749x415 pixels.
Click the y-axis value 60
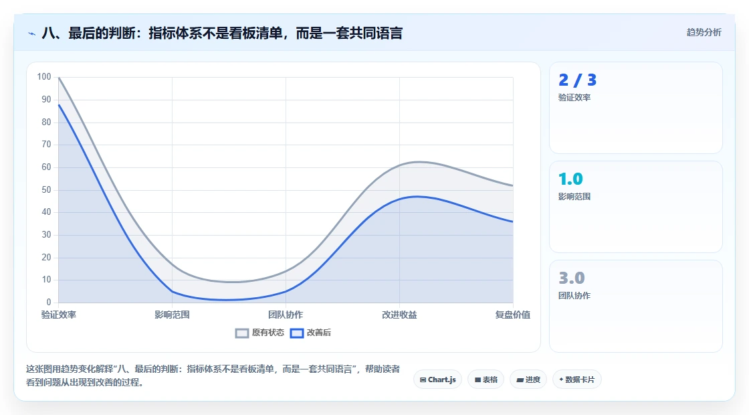pos(46,167)
